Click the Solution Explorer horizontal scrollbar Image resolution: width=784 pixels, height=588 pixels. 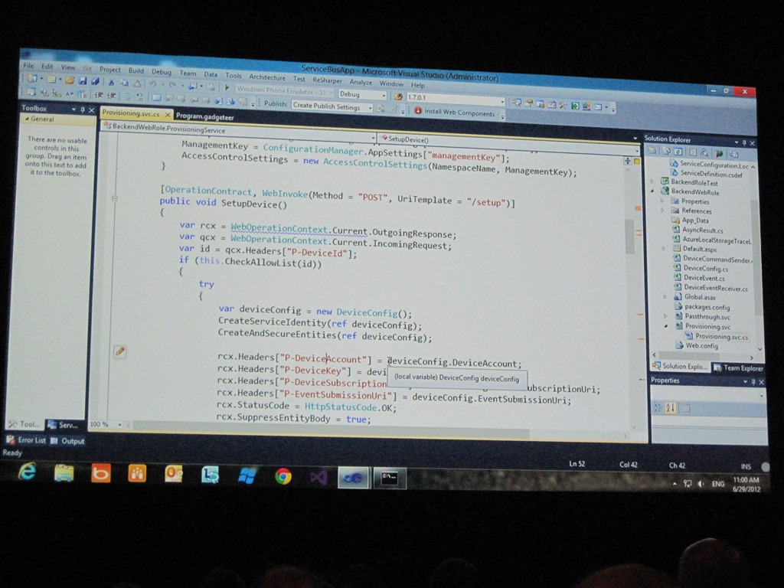point(704,355)
